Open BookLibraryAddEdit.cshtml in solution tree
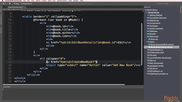 coord(162,44)
